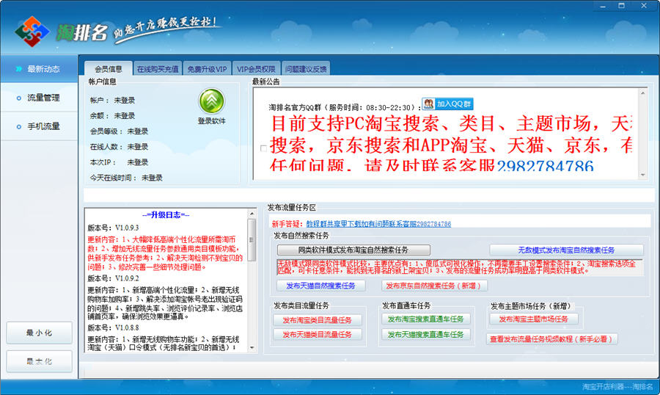Click the 升级日志 scrollbar thumb
660x395 pixels.
click(252, 240)
